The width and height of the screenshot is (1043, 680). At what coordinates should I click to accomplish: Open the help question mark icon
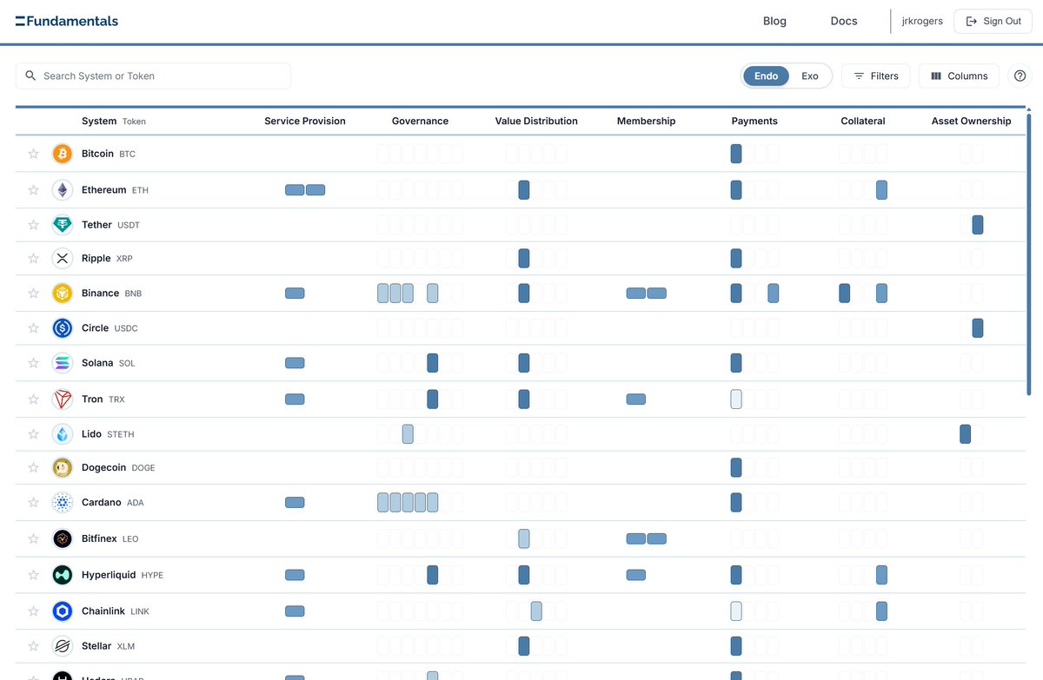(1020, 76)
